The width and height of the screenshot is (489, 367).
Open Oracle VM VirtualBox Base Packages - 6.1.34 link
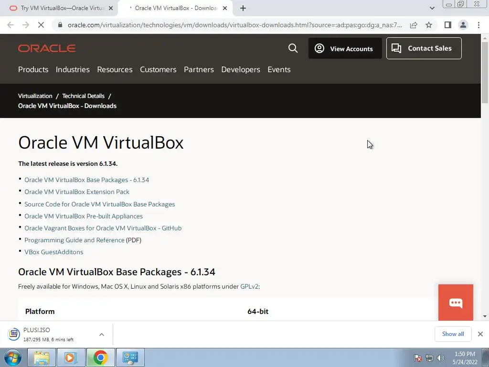(87, 180)
